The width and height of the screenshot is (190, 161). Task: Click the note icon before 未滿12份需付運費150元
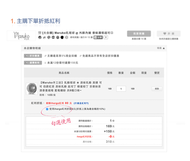[45, 63]
